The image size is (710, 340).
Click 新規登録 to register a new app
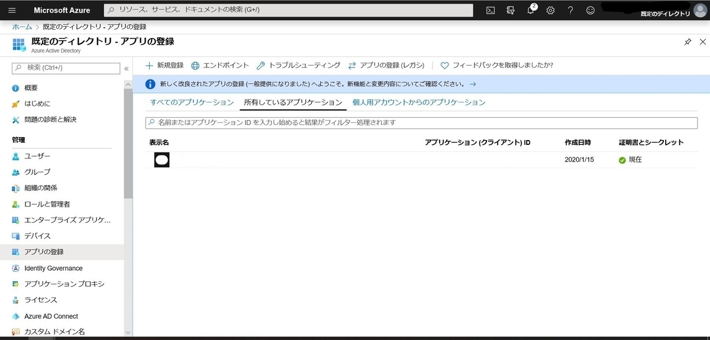point(164,65)
